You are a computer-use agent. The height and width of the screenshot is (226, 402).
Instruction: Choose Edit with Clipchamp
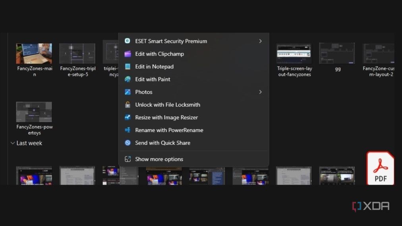point(193,54)
